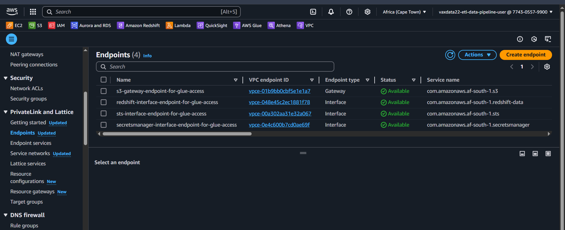Launch the CloudShell terminal icon
Viewport: 565px width, 230px height.
coord(313,12)
